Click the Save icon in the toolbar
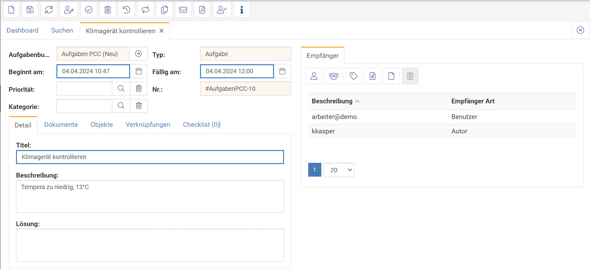This screenshot has height=269, width=590. tap(30, 10)
